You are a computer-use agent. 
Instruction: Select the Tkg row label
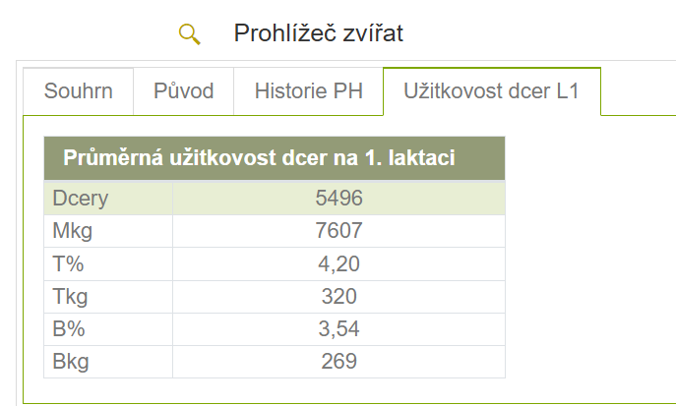click(70, 297)
